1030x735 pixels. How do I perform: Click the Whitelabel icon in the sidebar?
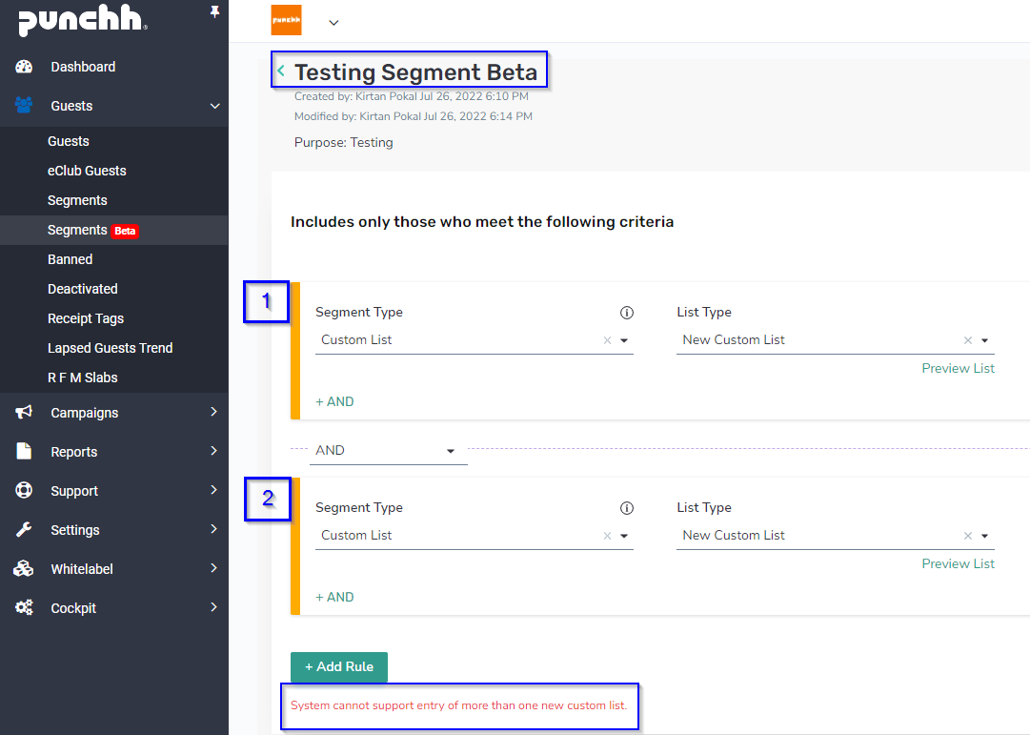[x=23, y=569]
